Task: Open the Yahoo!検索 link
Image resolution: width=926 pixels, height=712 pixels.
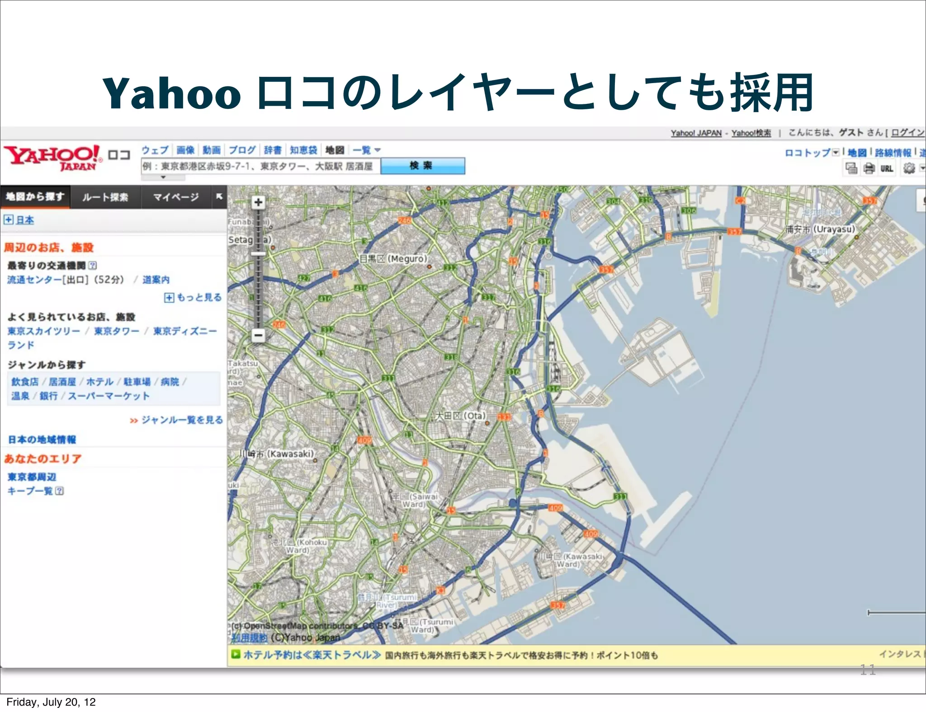Action: point(751,133)
